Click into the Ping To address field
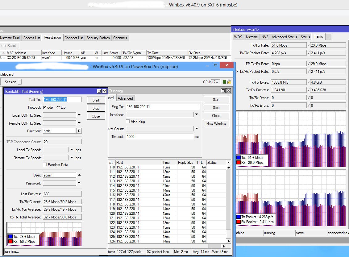349x257 pixels. [x=163, y=106]
